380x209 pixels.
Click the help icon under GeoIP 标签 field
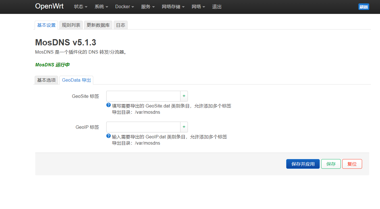point(109,136)
